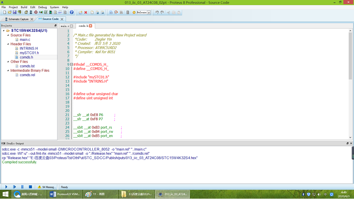Screen dimensions: 354x199
Task: Open the blue Help question mark icon
Action: [71, 13]
